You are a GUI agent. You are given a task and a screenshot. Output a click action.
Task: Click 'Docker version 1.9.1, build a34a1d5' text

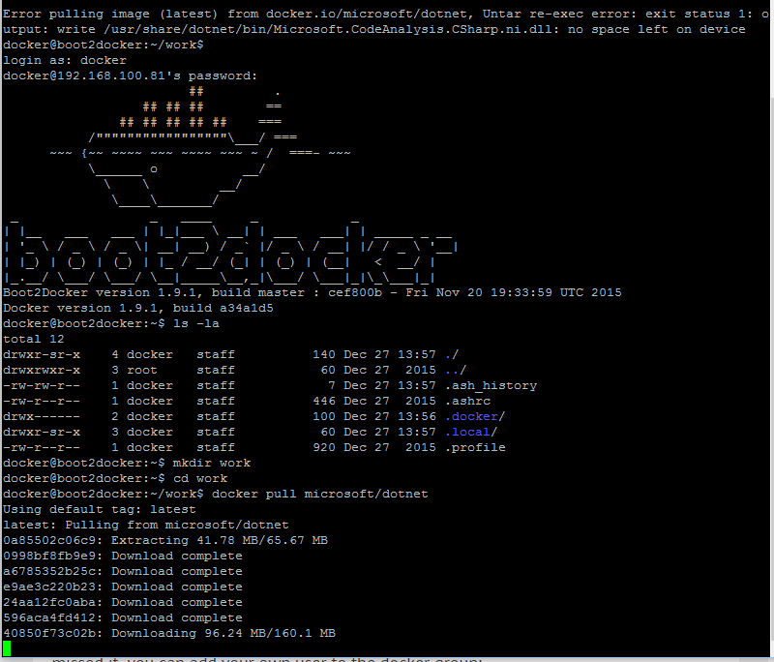[138, 308]
